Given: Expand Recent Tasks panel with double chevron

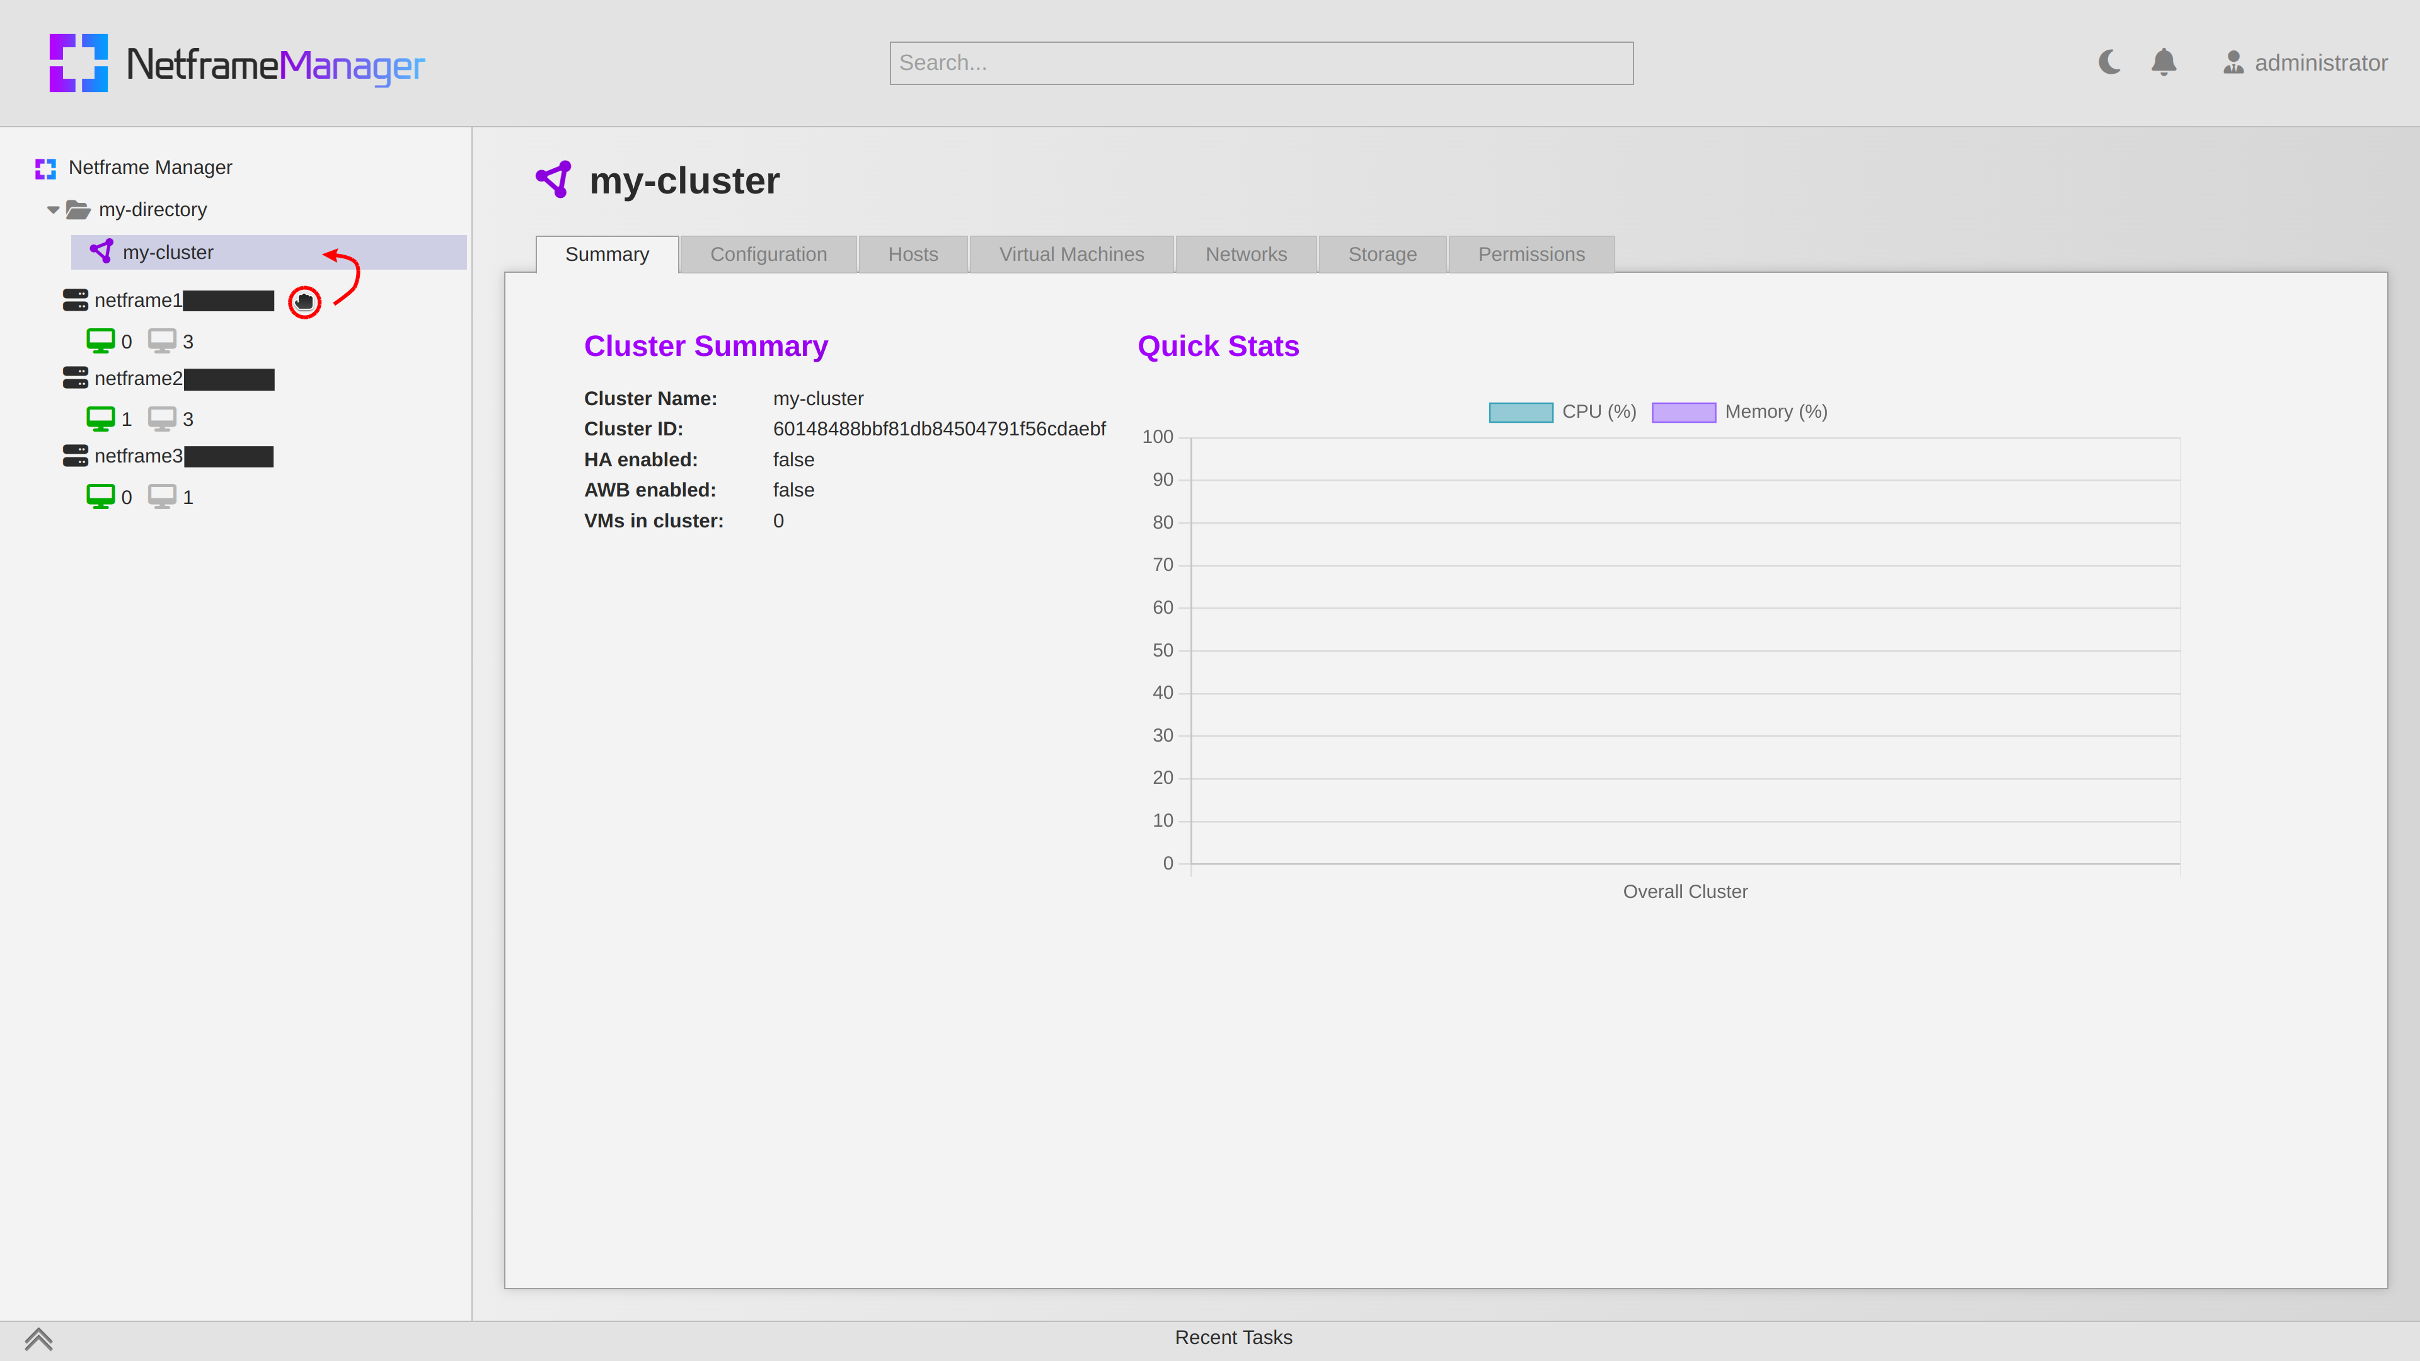Looking at the screenshot, I should (x=38, y=1338).
